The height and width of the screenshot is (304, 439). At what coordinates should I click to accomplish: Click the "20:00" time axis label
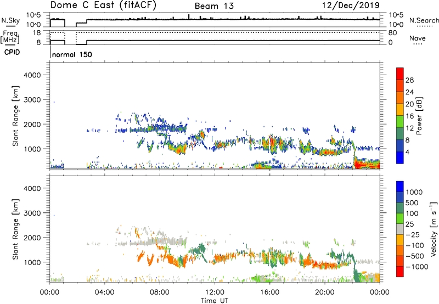324,292
